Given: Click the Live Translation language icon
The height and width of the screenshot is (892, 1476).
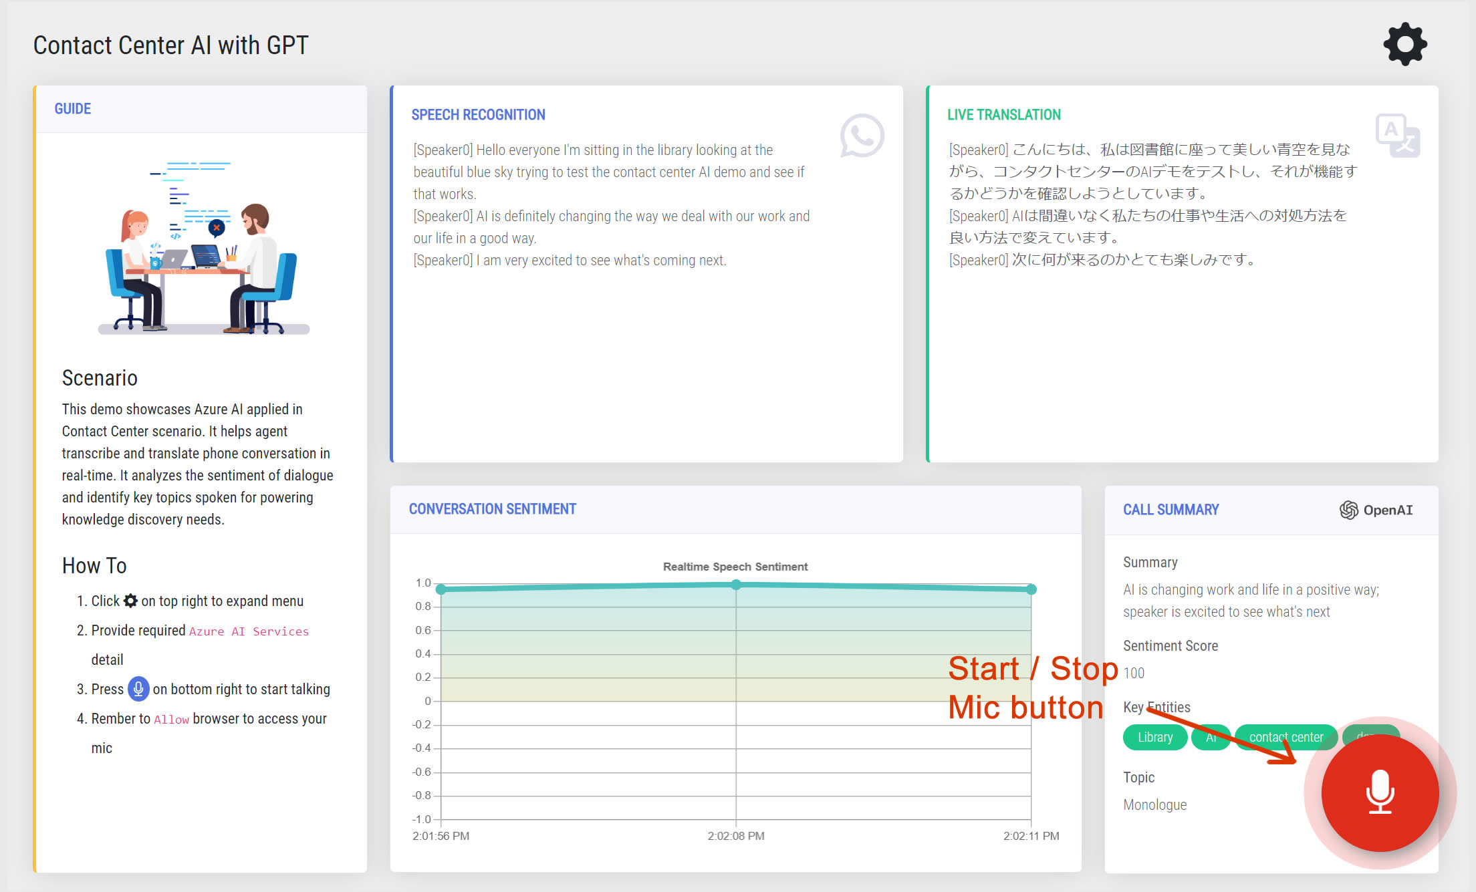Looking at the screenshot, I should tap(1398, 135).
